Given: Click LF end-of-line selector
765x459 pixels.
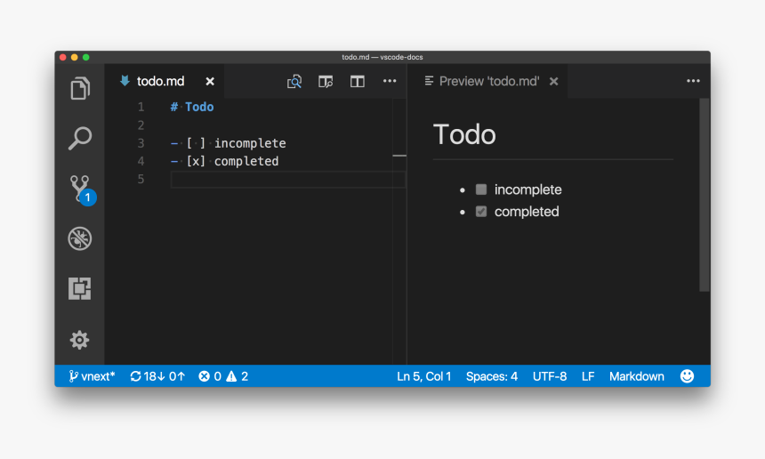Looking at the screenshot, I should pos(588,376).
